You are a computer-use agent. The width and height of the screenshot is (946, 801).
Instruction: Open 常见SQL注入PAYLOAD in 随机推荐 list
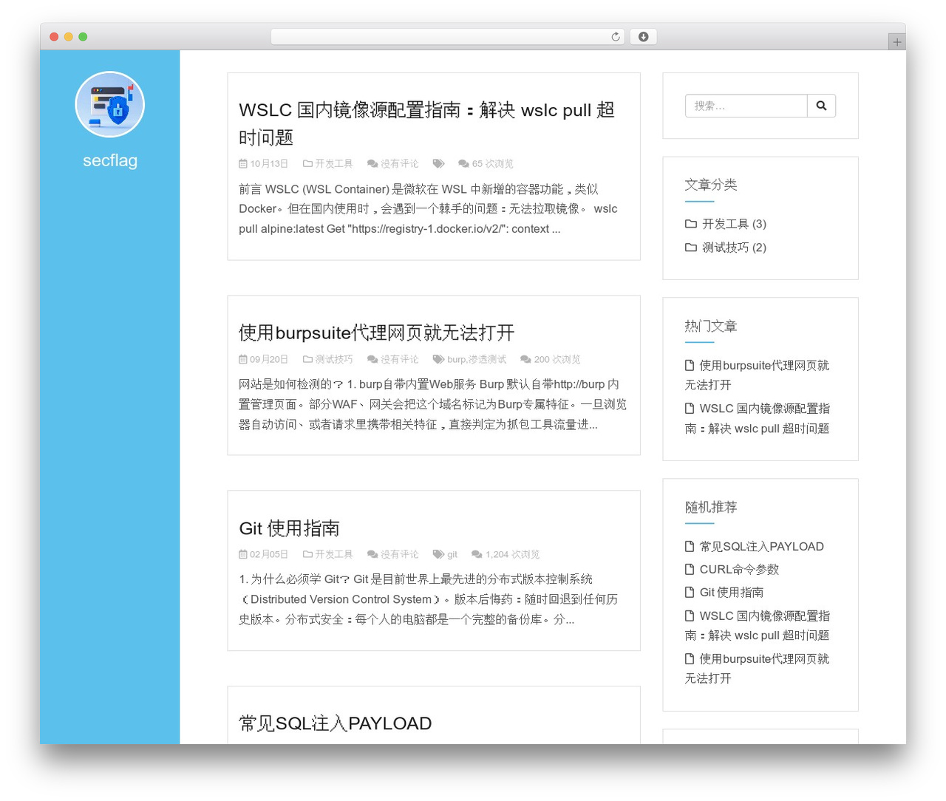pyautogui.click(x=761, y=547)
